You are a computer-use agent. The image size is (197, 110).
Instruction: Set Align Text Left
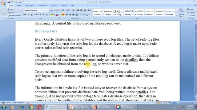pyautogui.click(x=63, y=15)
